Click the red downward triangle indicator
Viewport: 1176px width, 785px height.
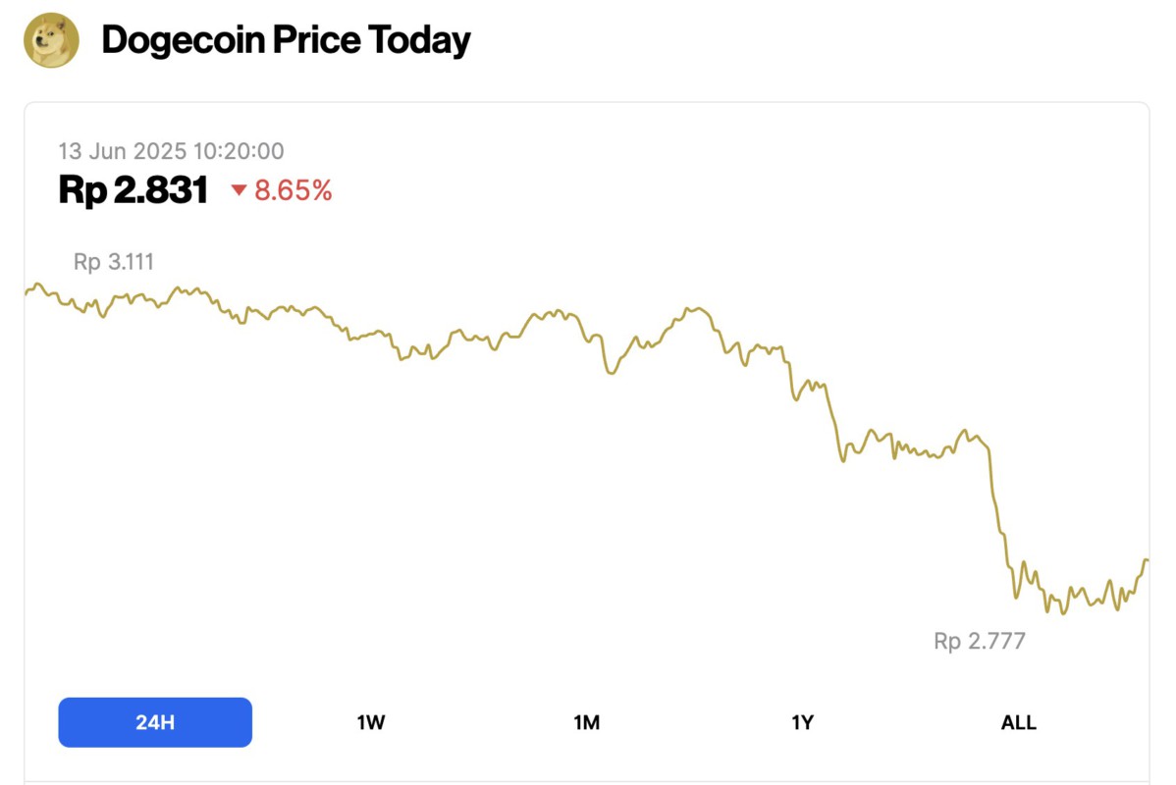coord(241,190)
